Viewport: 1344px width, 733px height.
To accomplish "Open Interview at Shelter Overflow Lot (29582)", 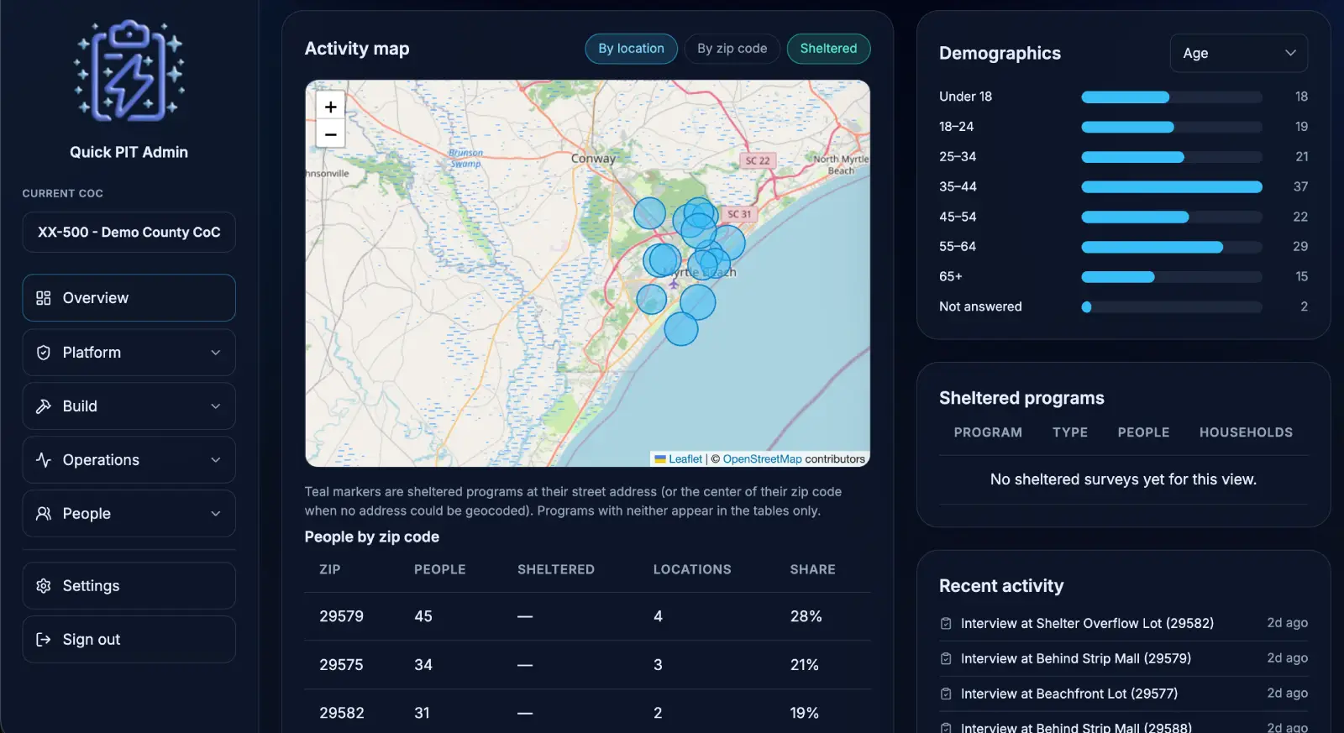I will 1087,624.
